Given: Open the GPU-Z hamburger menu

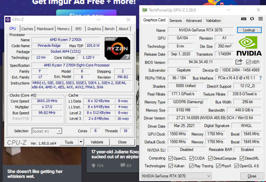Looking at the screenshot, I should [260, 19].
